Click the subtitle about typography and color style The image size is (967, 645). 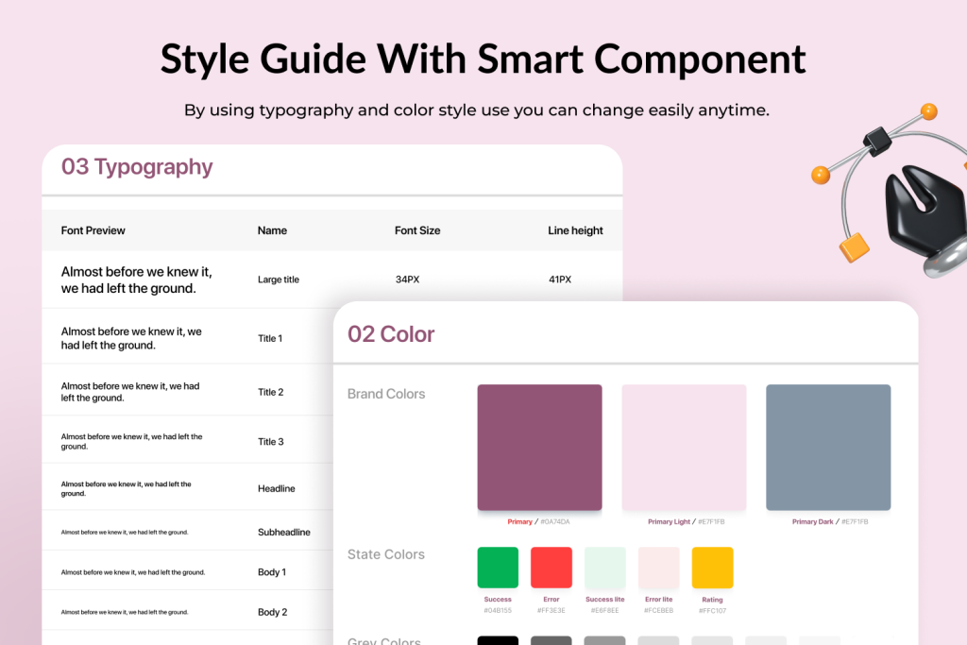point(477,110)
